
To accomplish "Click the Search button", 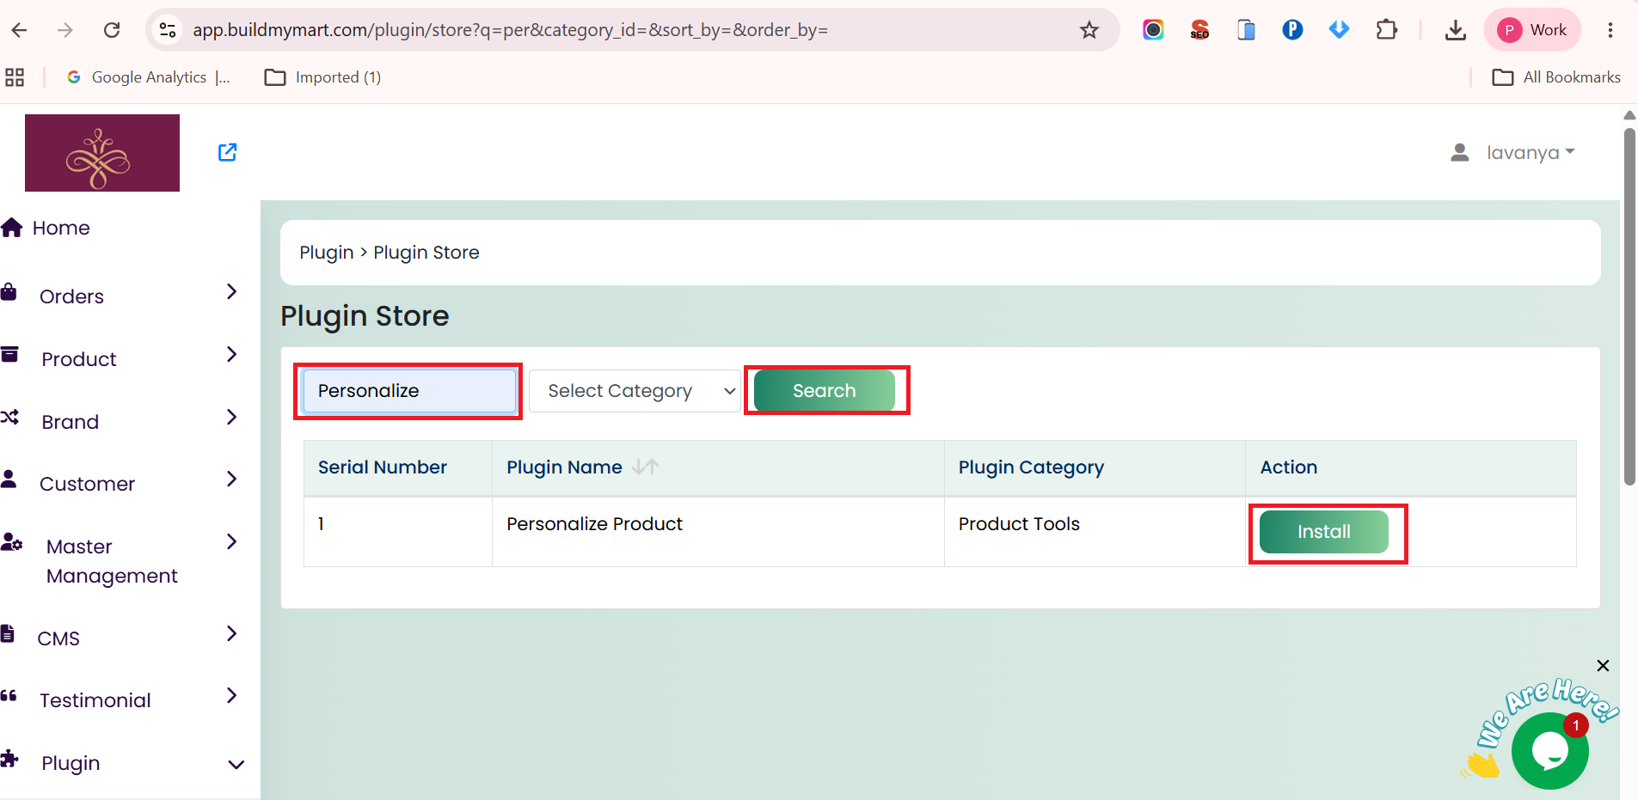I will 825,391.
